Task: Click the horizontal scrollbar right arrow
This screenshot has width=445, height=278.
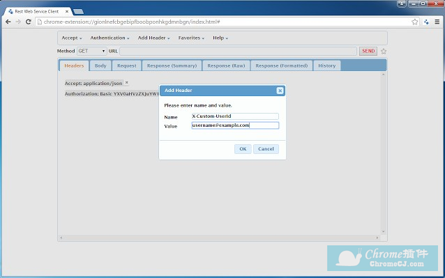Action: coord(377,238)
